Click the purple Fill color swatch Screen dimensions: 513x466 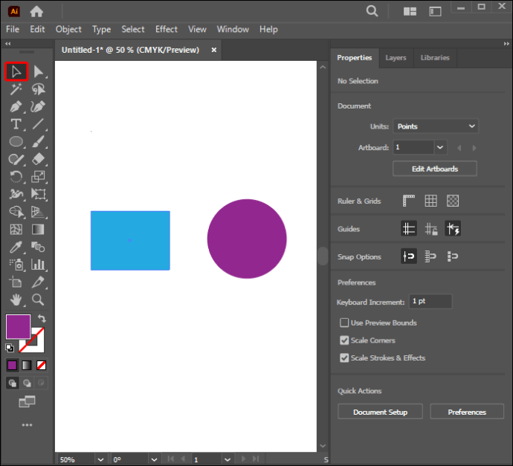coord(19,327)
